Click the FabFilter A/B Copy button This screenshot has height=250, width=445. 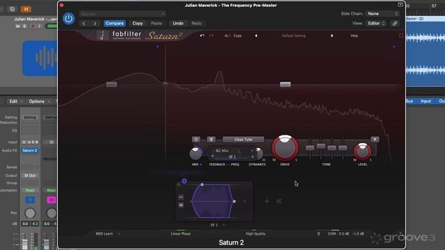click(238, 35)
